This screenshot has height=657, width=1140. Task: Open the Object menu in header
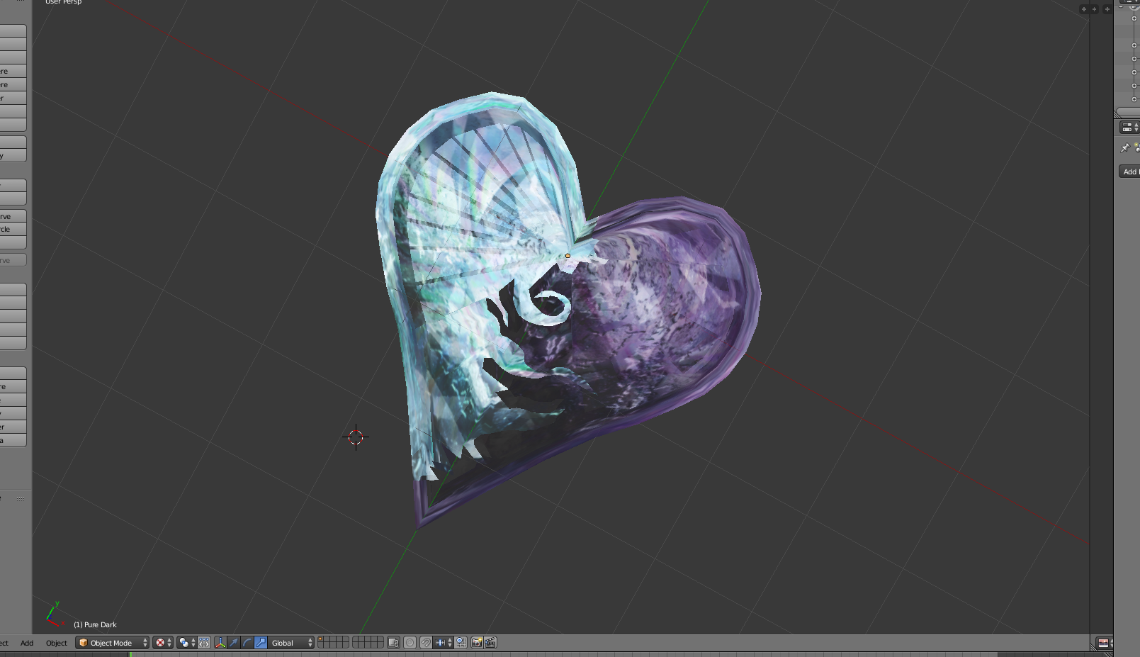[x=57, y=643]
